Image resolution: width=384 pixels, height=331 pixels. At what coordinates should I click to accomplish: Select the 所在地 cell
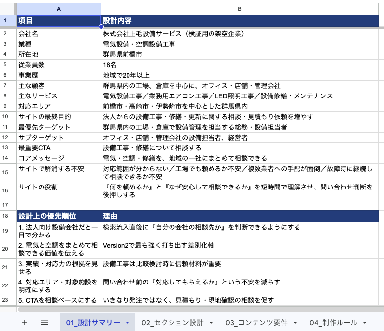tap(59, 54)
